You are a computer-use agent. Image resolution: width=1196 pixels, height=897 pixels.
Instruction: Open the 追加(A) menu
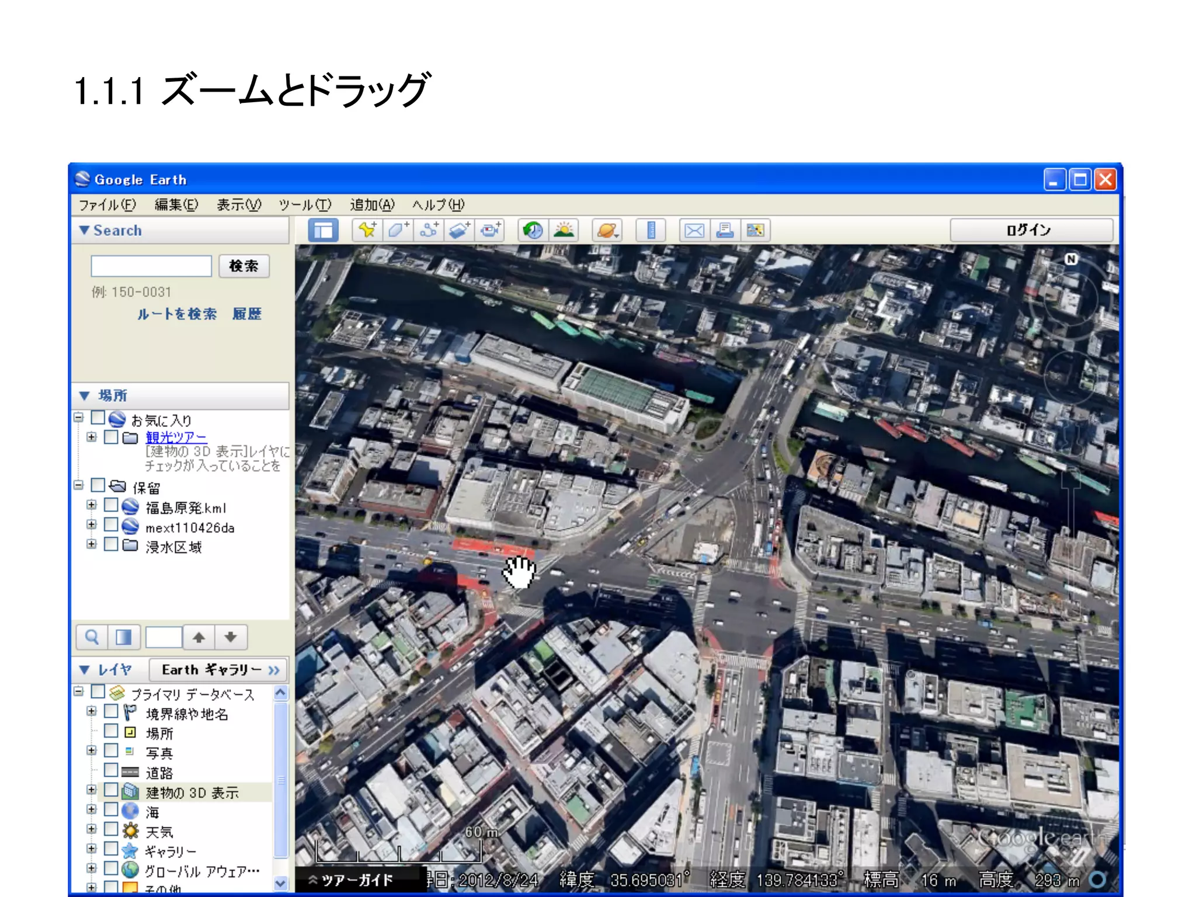click(372, 205)
